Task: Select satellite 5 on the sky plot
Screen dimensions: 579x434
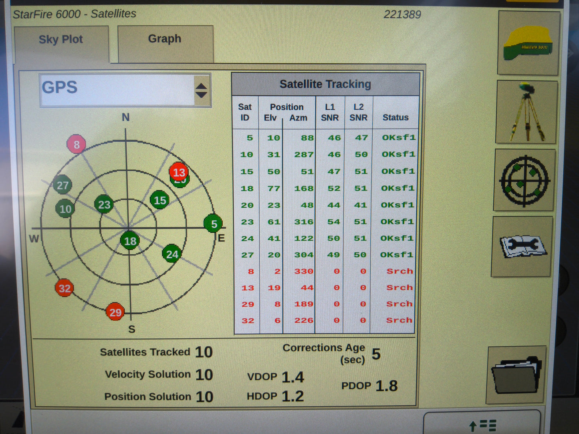Action: [213, 223]
